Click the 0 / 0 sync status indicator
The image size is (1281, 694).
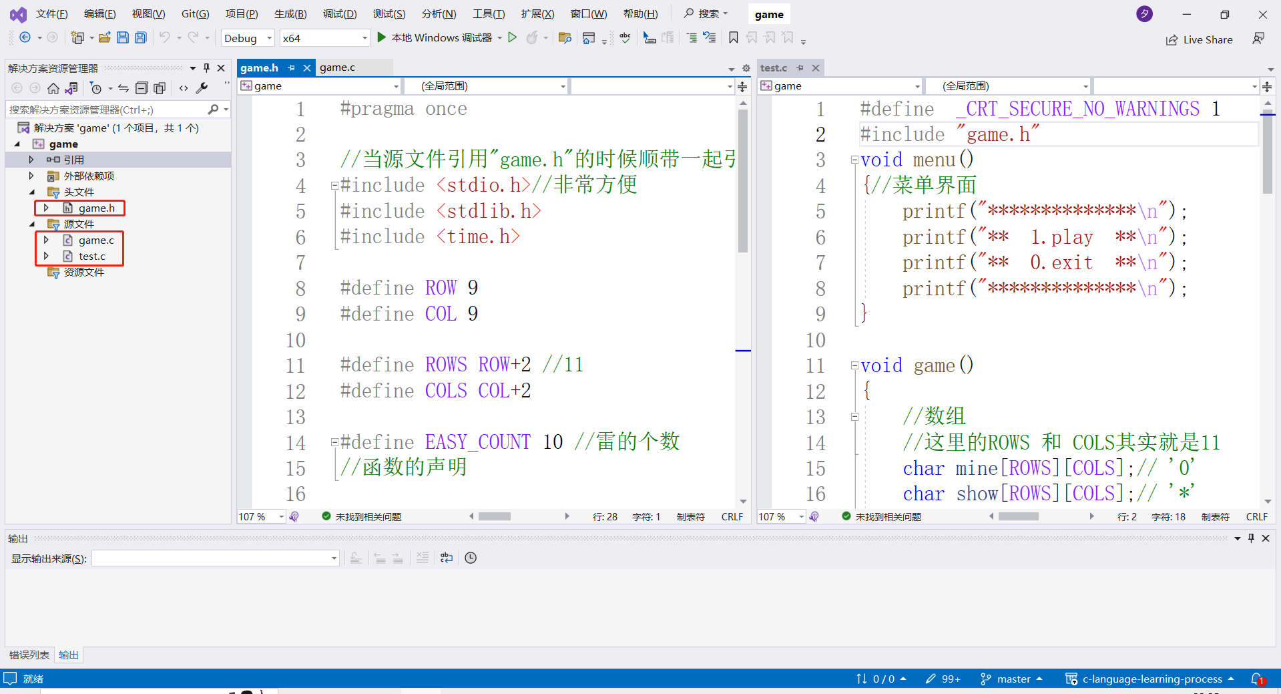coord(881,679)
